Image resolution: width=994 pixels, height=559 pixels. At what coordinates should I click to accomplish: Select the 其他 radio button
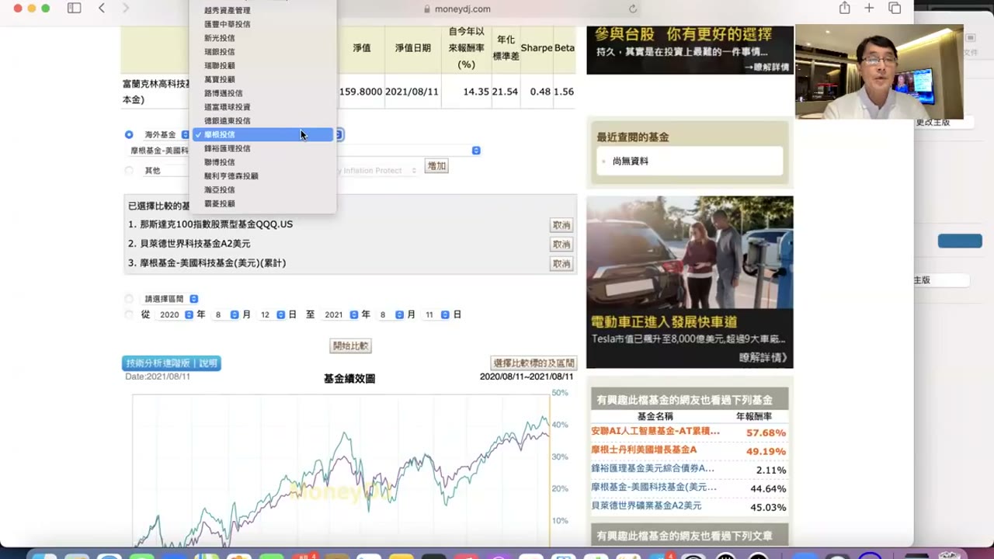coord(129,170)
